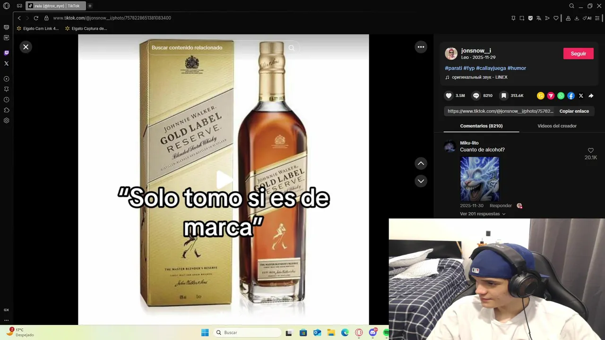Open the M panel icon in sidebar

7,38
